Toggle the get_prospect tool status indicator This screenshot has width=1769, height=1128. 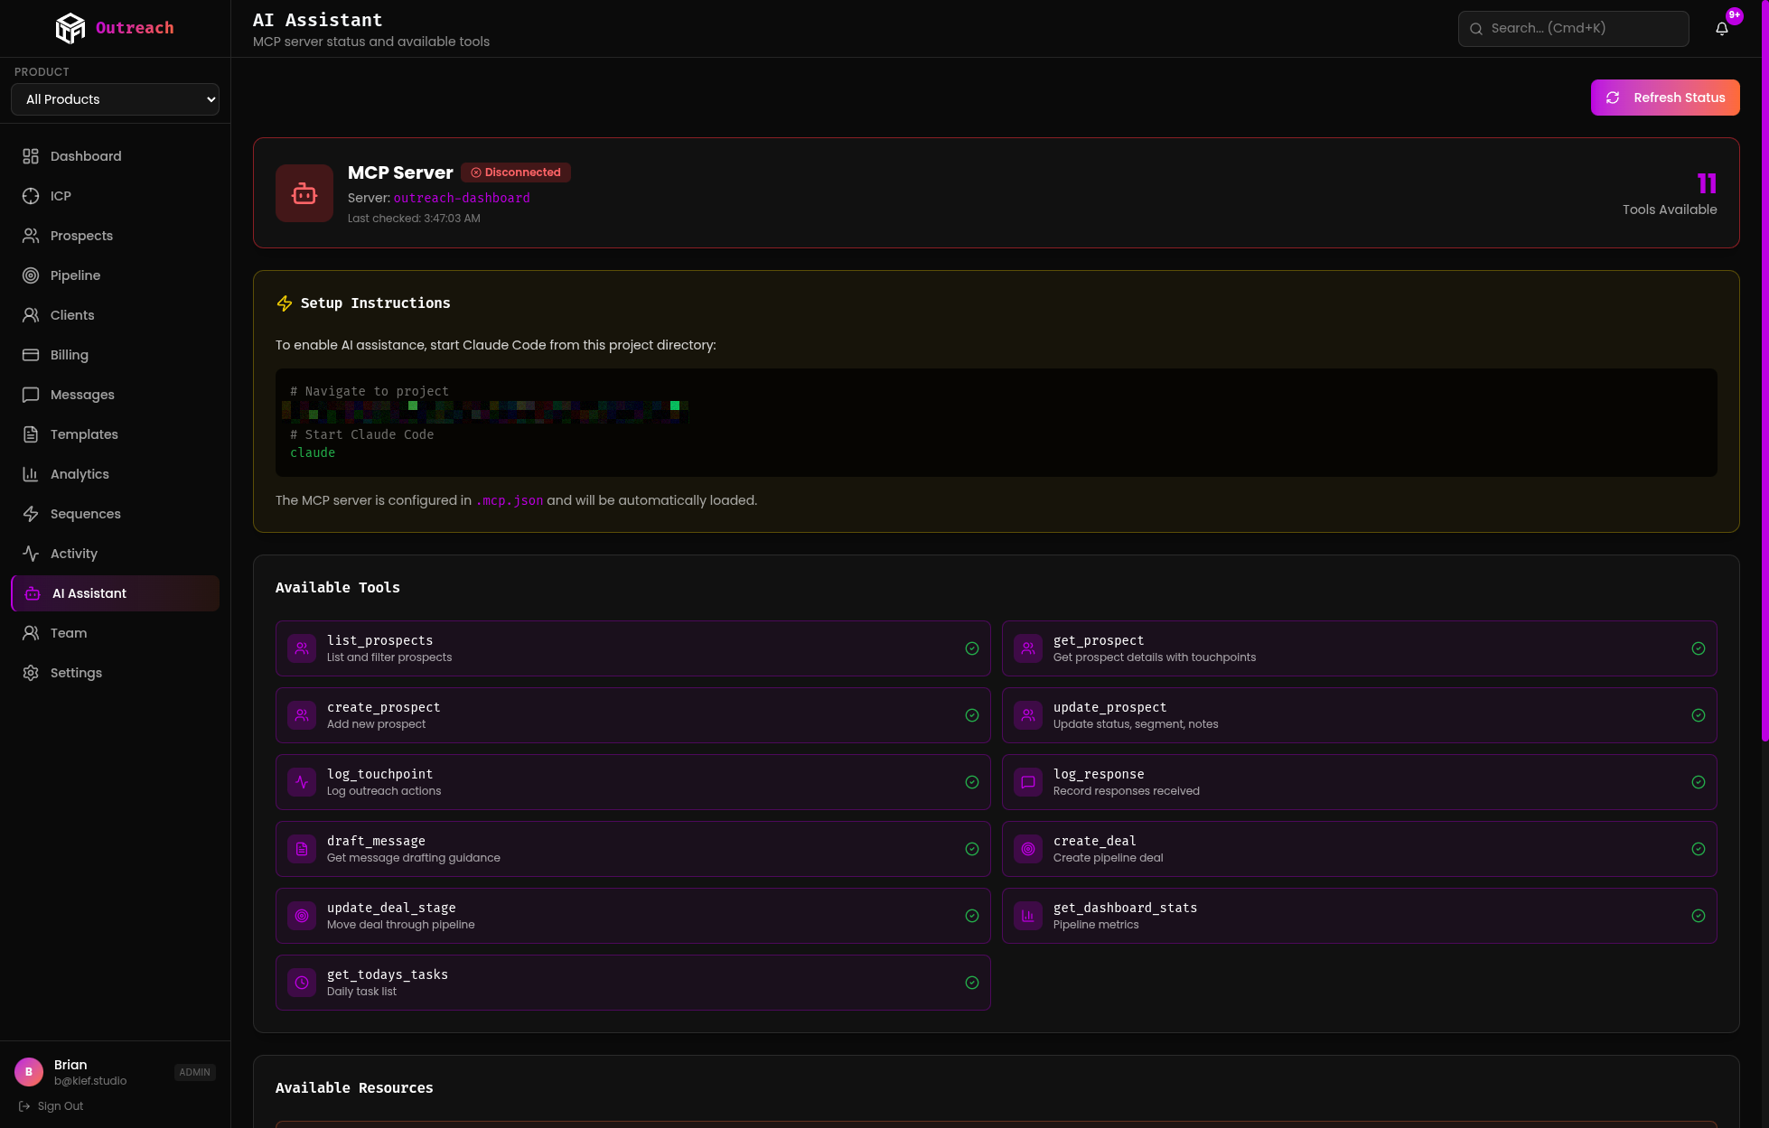point(1698,648)
